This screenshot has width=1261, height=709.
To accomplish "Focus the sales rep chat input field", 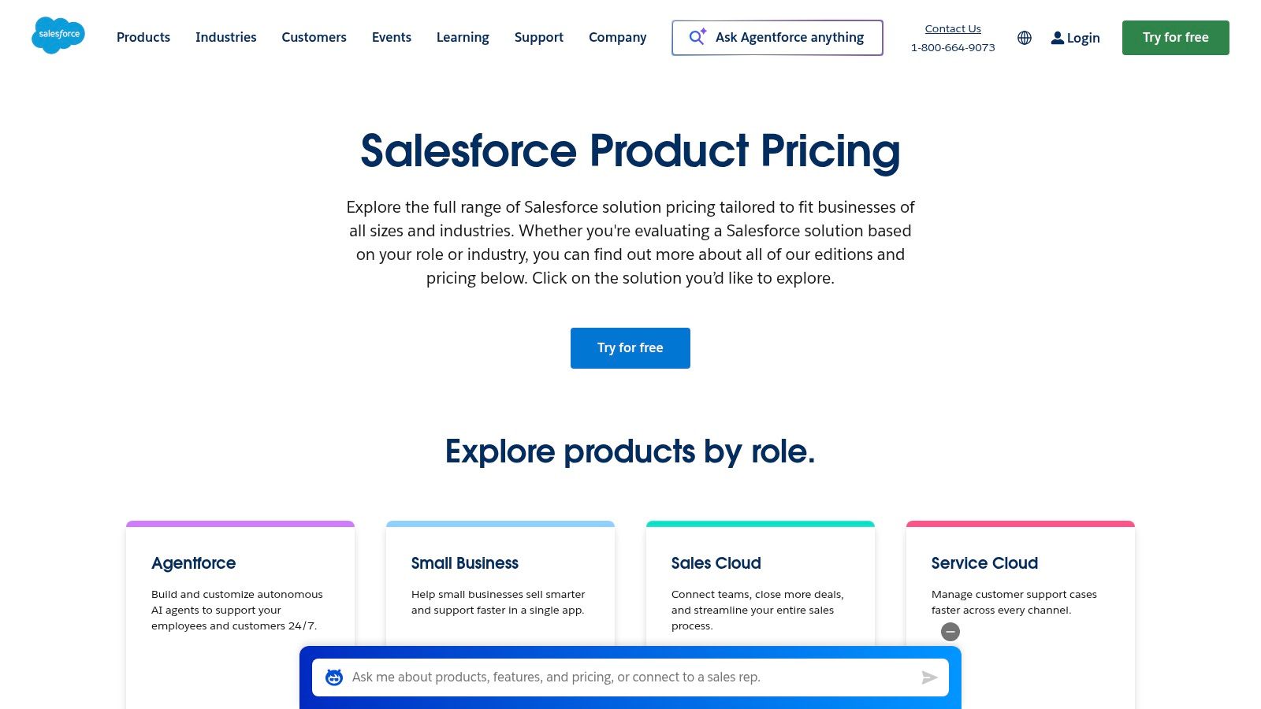I will 630,677.
